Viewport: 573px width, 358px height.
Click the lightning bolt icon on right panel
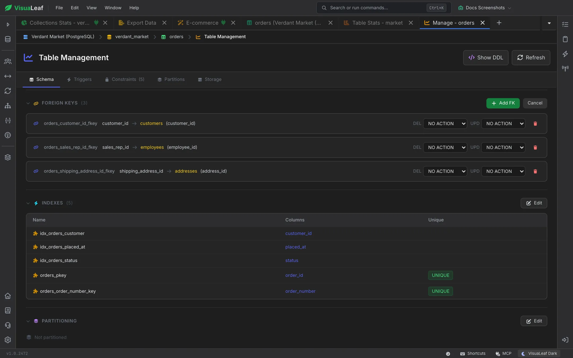coord(565,54)
